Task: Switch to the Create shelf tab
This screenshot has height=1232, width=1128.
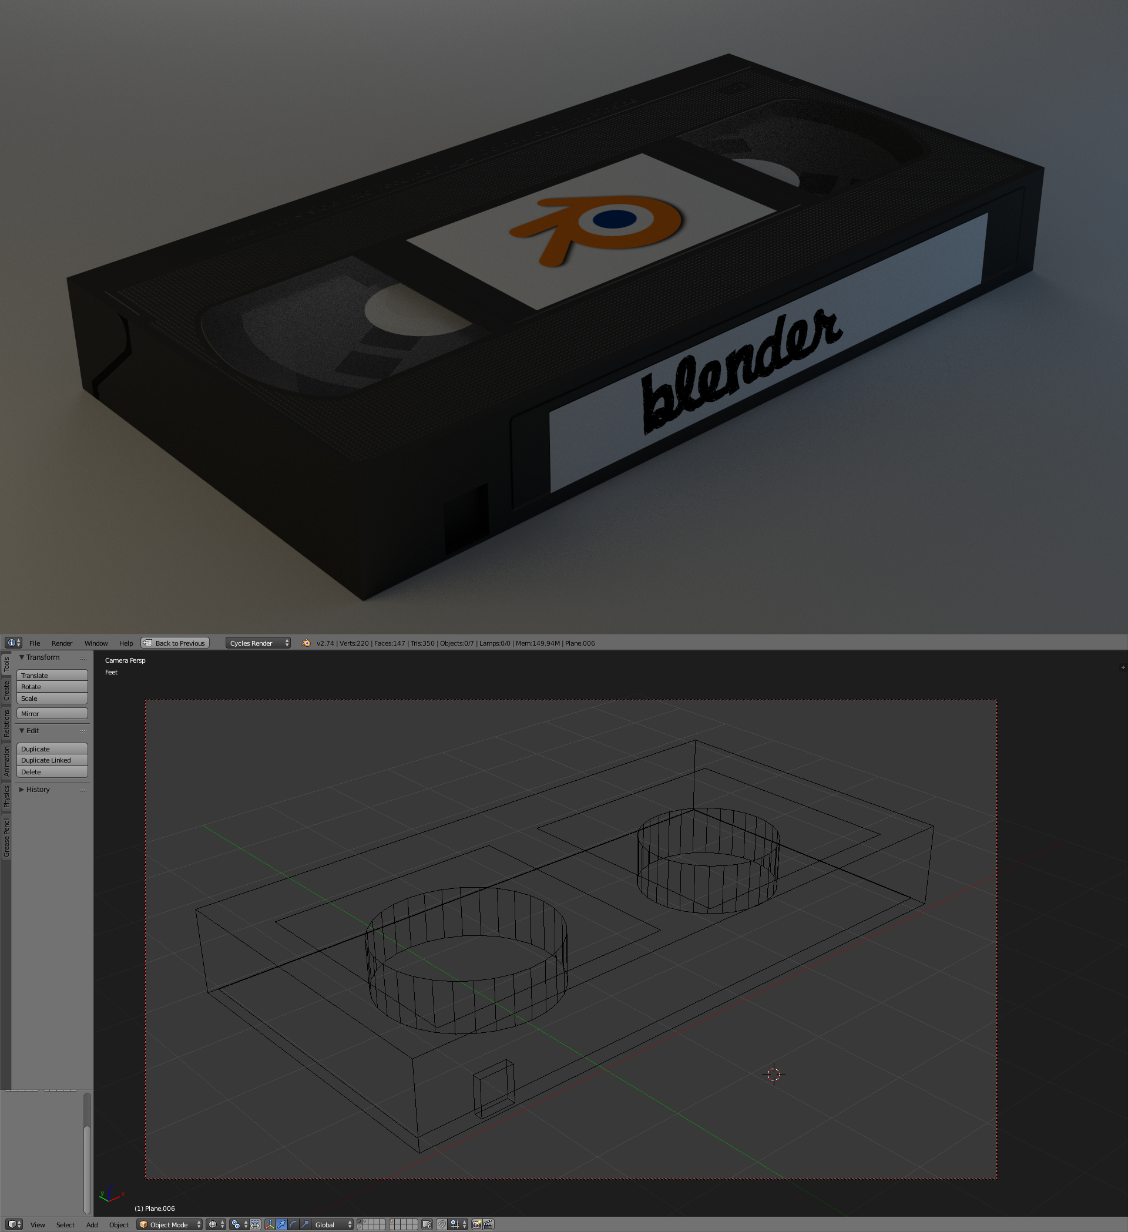Action: [6, 690]
